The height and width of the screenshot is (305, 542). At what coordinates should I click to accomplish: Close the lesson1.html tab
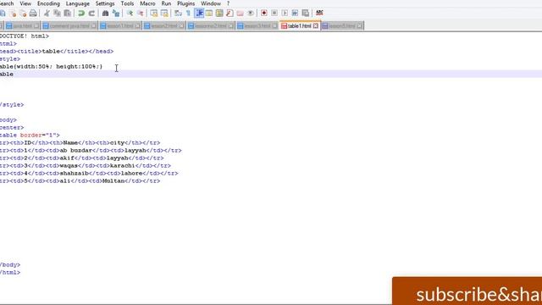(137, 26)
